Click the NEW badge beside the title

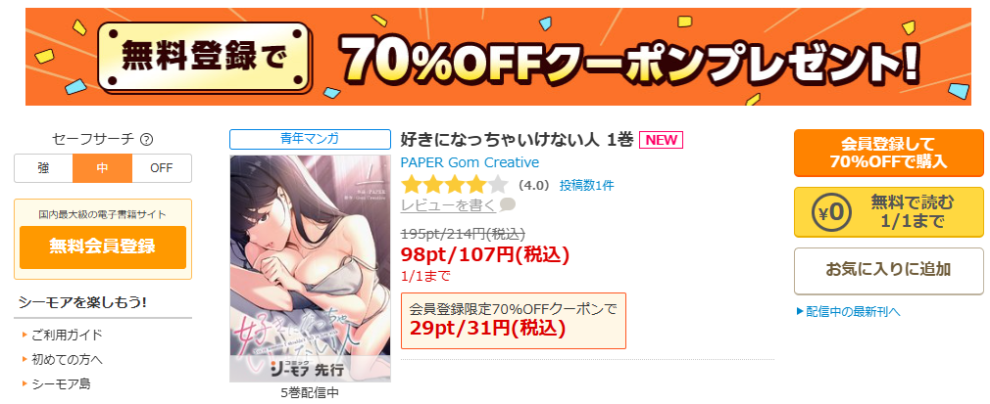pyautogui.click(x=661, y=140)
